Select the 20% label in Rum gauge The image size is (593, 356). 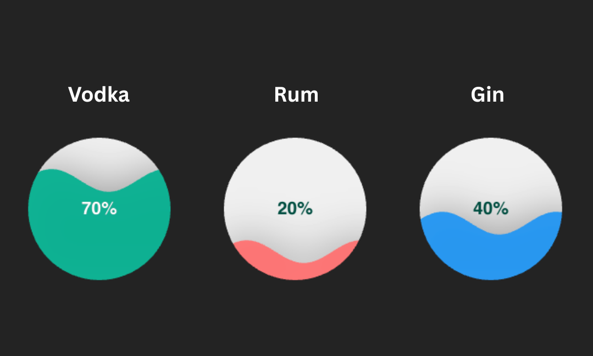pyautogui.click(x=295, y=208)
